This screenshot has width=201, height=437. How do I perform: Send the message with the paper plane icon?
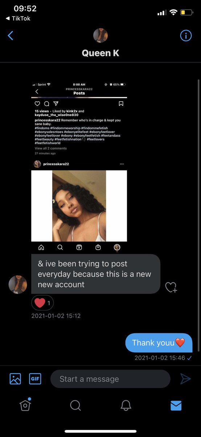[x=185, y=379]
